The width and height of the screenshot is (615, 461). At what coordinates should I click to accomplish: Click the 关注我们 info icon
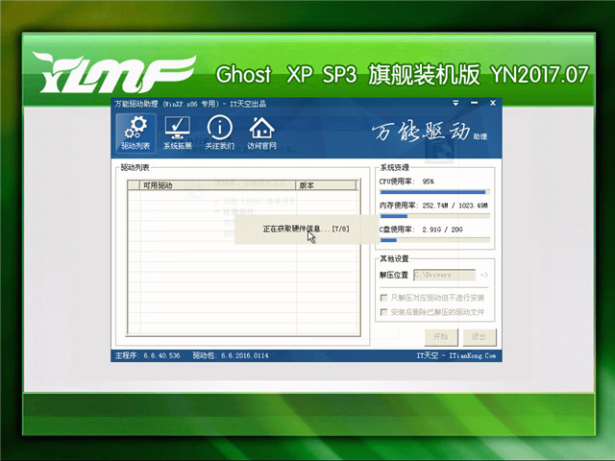pos(219,133)
